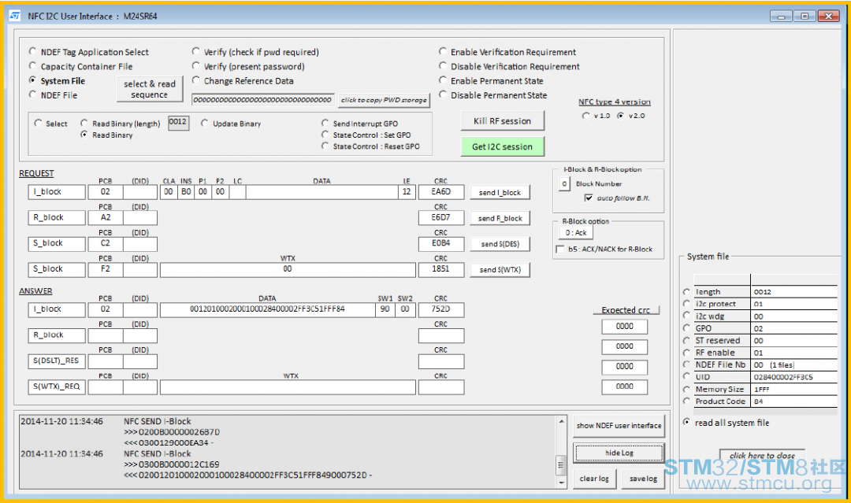This screenshot has width=851, height=503.
Task: Select the Memory Size radio button
Action: pyautogui.click(x=686, y=389)
